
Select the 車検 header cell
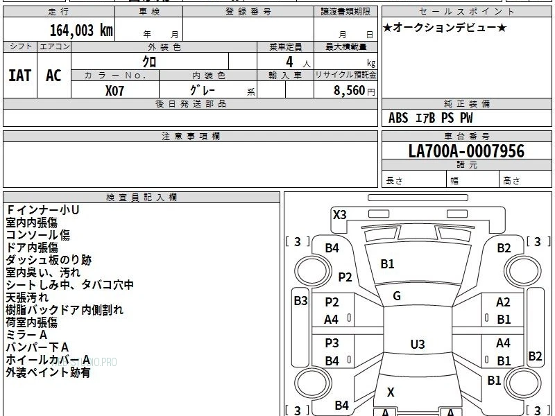[x=149, y=12]
